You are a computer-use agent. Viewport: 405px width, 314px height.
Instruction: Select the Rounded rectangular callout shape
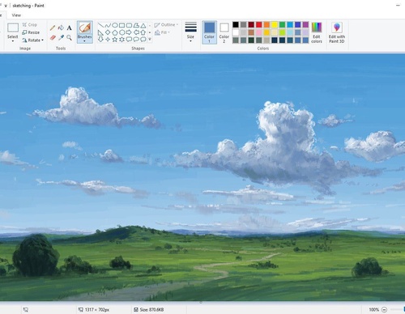(129, 40)
